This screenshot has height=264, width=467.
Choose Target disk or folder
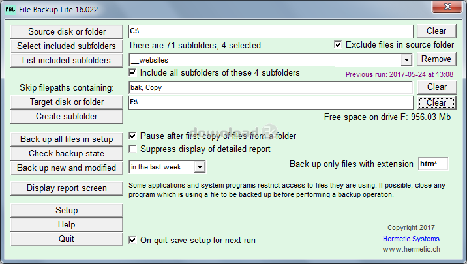point(67,102)
